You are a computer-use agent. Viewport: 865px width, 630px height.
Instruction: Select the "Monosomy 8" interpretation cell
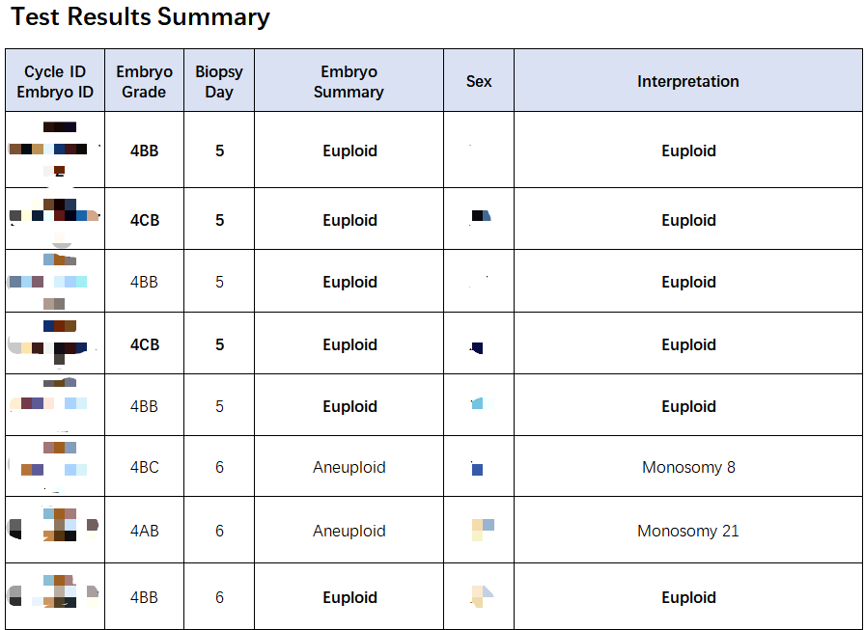[687, 468]
